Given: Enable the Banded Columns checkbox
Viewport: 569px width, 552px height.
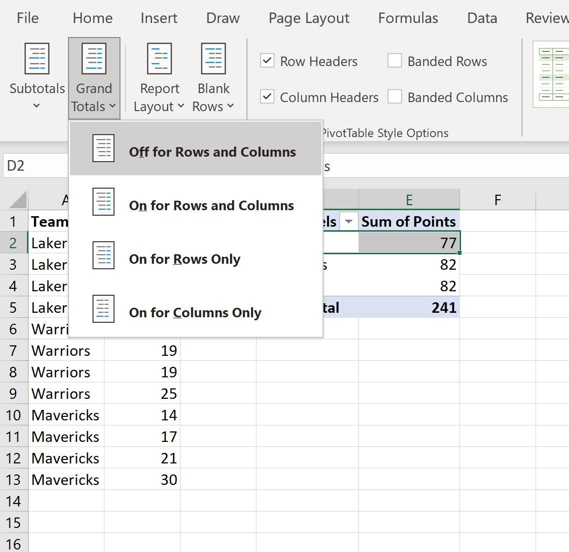Looking at the screenshot, I should 395,97.
